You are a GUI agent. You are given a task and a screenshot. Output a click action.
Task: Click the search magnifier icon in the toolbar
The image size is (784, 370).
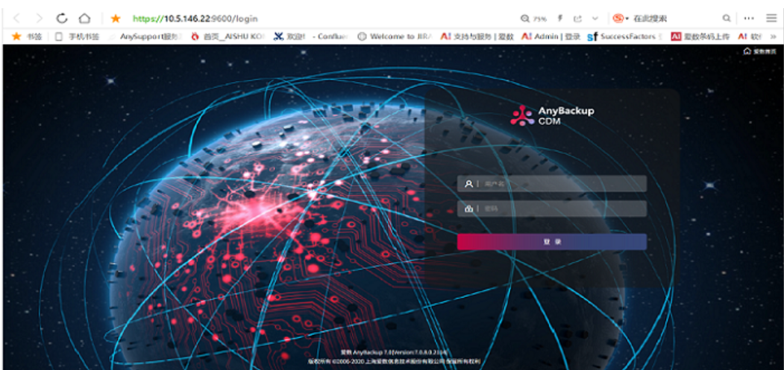726,19
